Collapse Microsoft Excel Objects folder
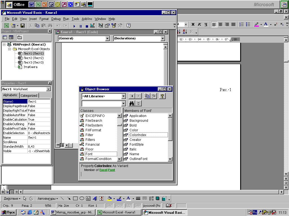 (10, 49)
